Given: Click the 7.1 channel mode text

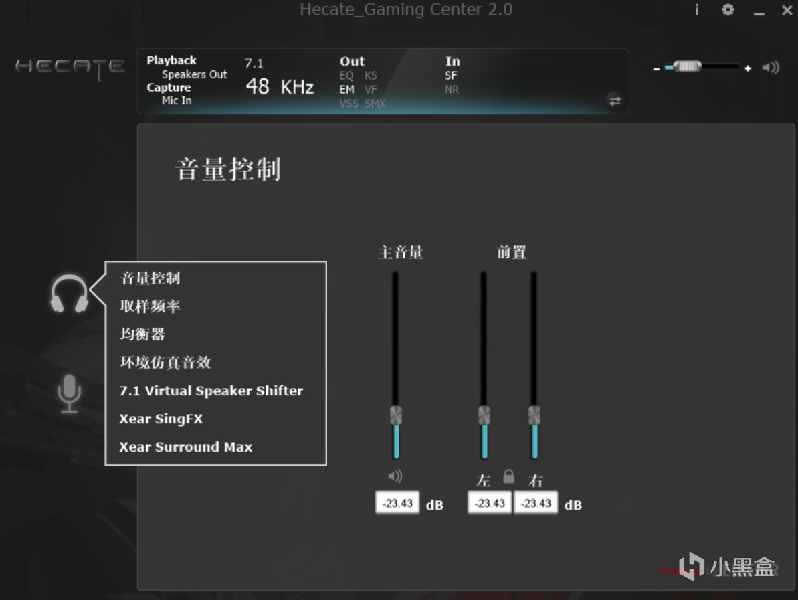Looking at the screenshot, I should [x=254, y=63].
